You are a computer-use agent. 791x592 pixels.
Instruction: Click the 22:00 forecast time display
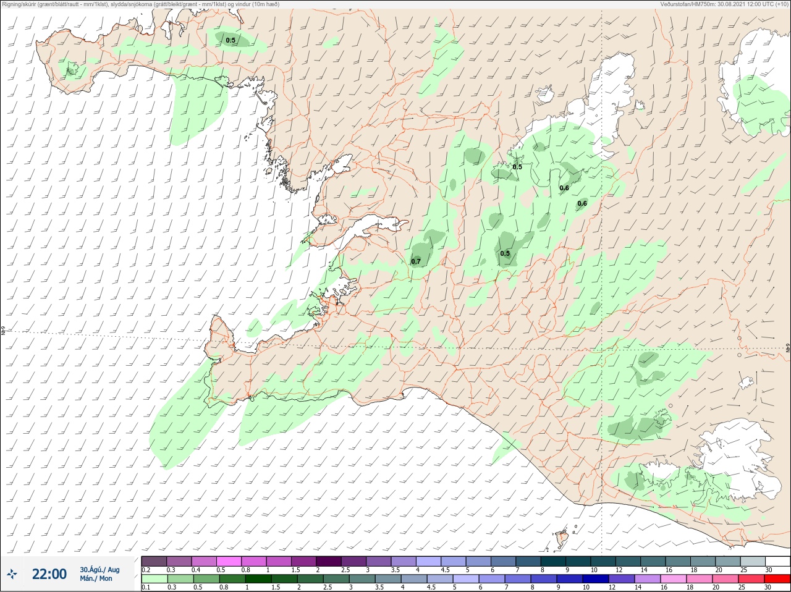[x=49, y=574]
